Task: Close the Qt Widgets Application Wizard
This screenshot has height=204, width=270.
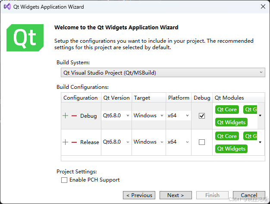Action: tap(263, 7)
